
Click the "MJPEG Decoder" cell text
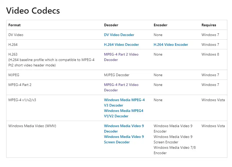pos(117,75)
